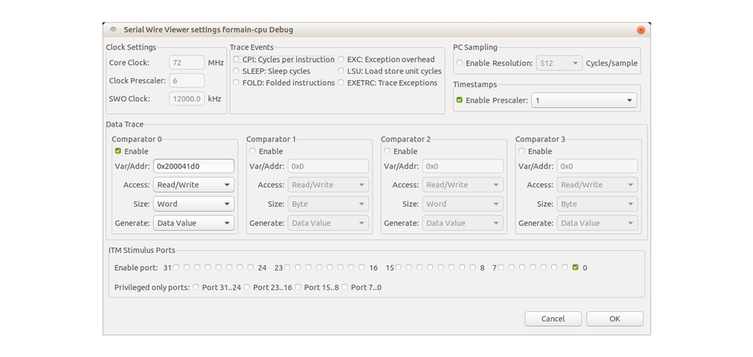Click the SWO Clock value field
This screenshot has width=753, height=357.
point(187,99)
